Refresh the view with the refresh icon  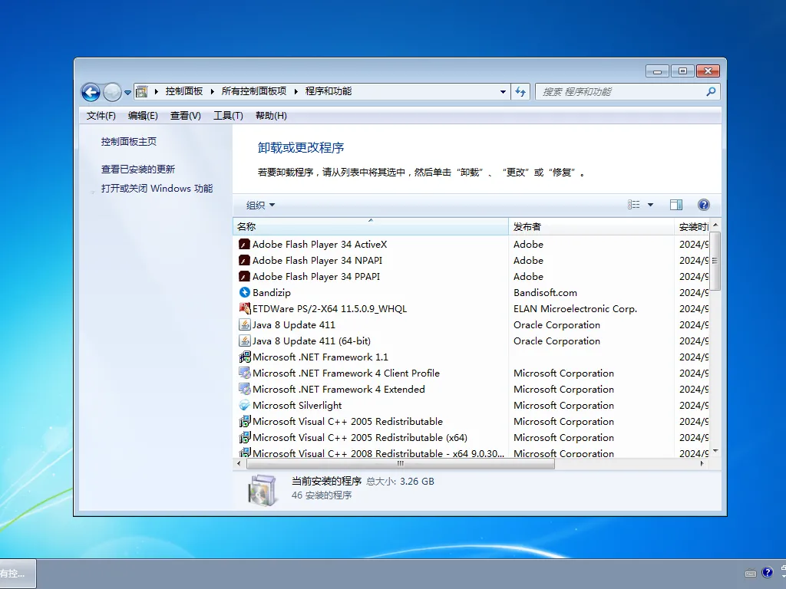(520, 90)
